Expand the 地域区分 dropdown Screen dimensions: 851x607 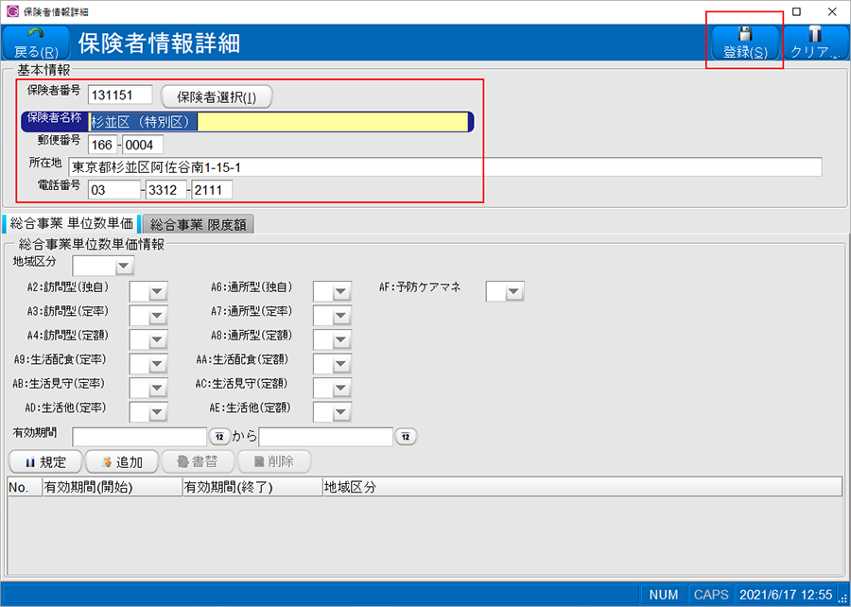point(125,267)
